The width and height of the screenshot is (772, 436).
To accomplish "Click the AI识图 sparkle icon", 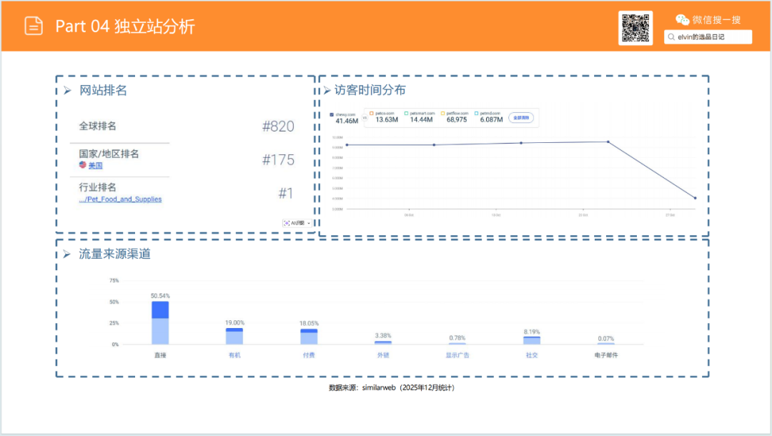I will point(287,223).
